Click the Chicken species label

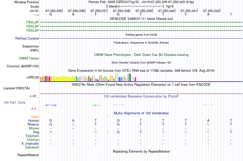[33, 140]
